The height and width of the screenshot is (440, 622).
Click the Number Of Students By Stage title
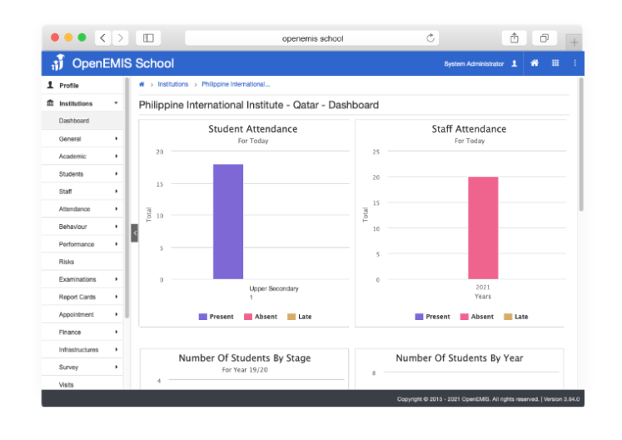(x=245, y=357)
